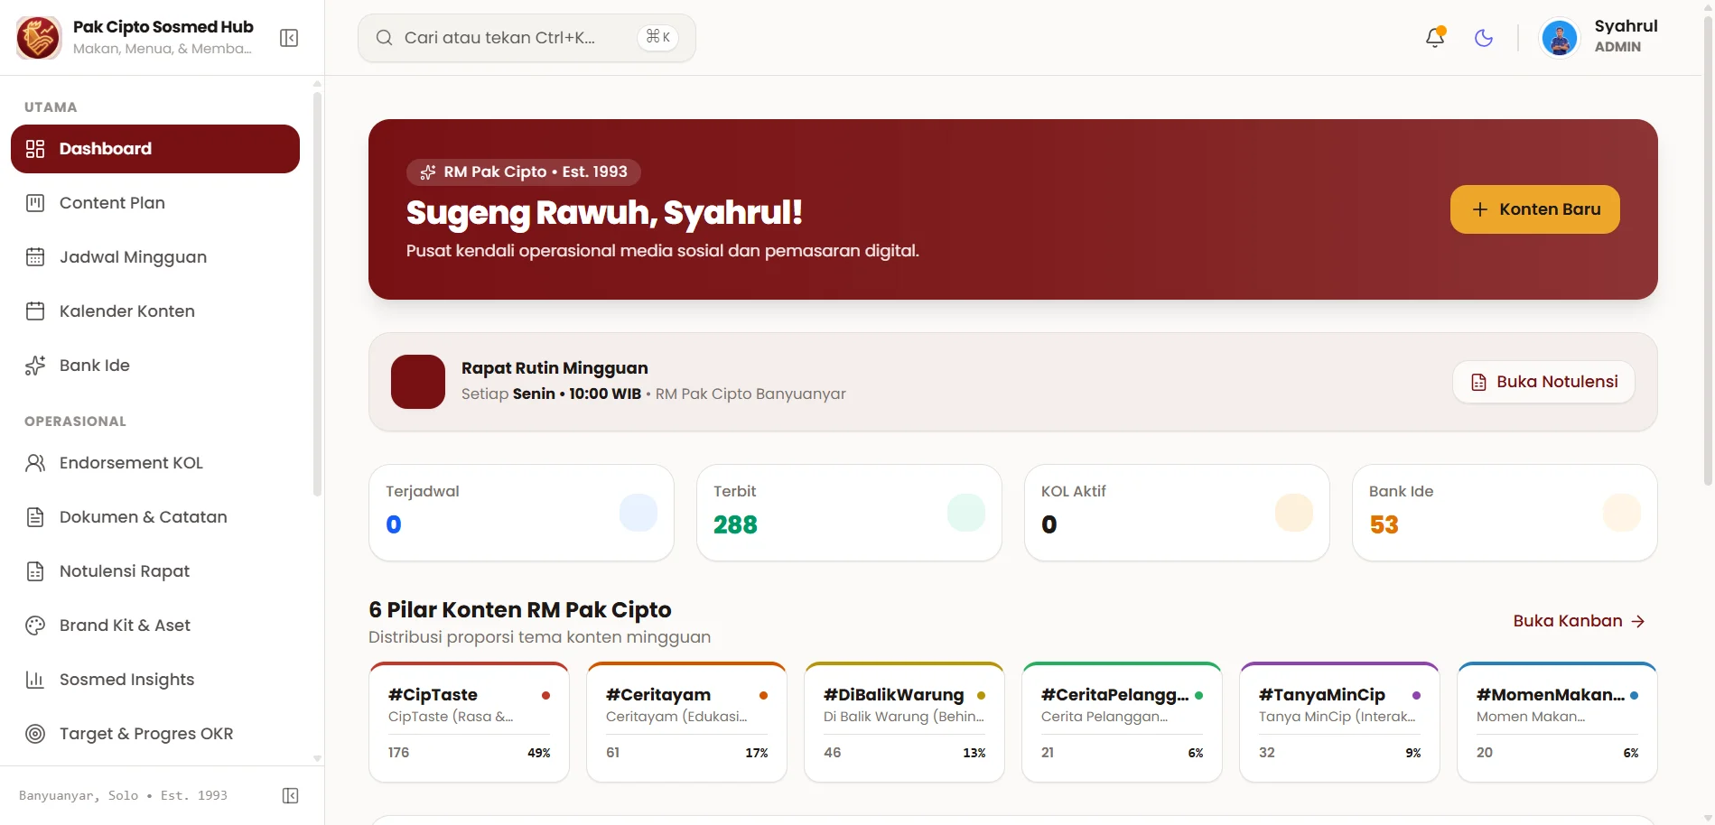Open Bank Ide in sidebar
This screenshot has height=825, width=1715.
155,366
